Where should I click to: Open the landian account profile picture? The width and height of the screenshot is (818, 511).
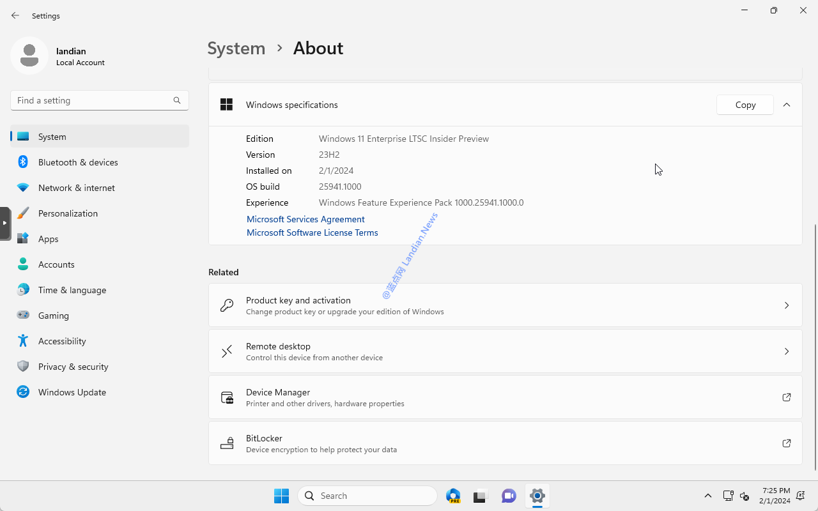29,56
